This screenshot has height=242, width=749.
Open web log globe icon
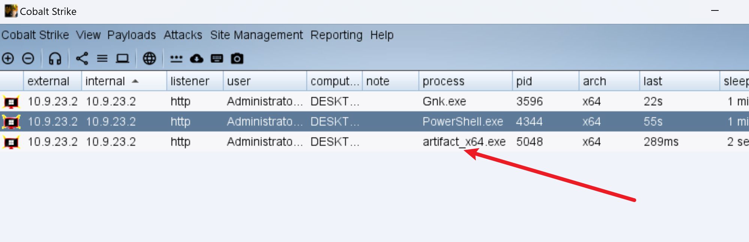150,59
